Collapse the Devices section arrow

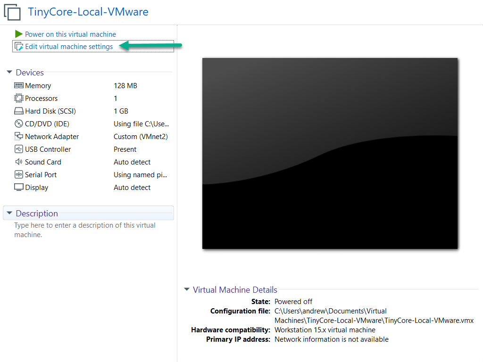click(9, 72)
